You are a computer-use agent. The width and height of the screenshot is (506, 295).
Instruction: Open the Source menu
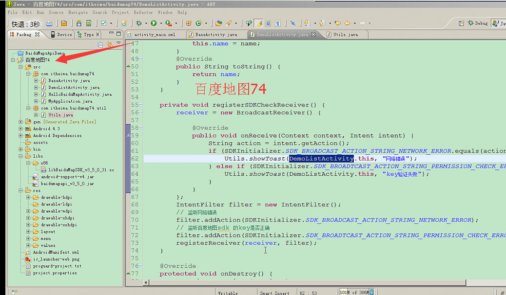56,12
